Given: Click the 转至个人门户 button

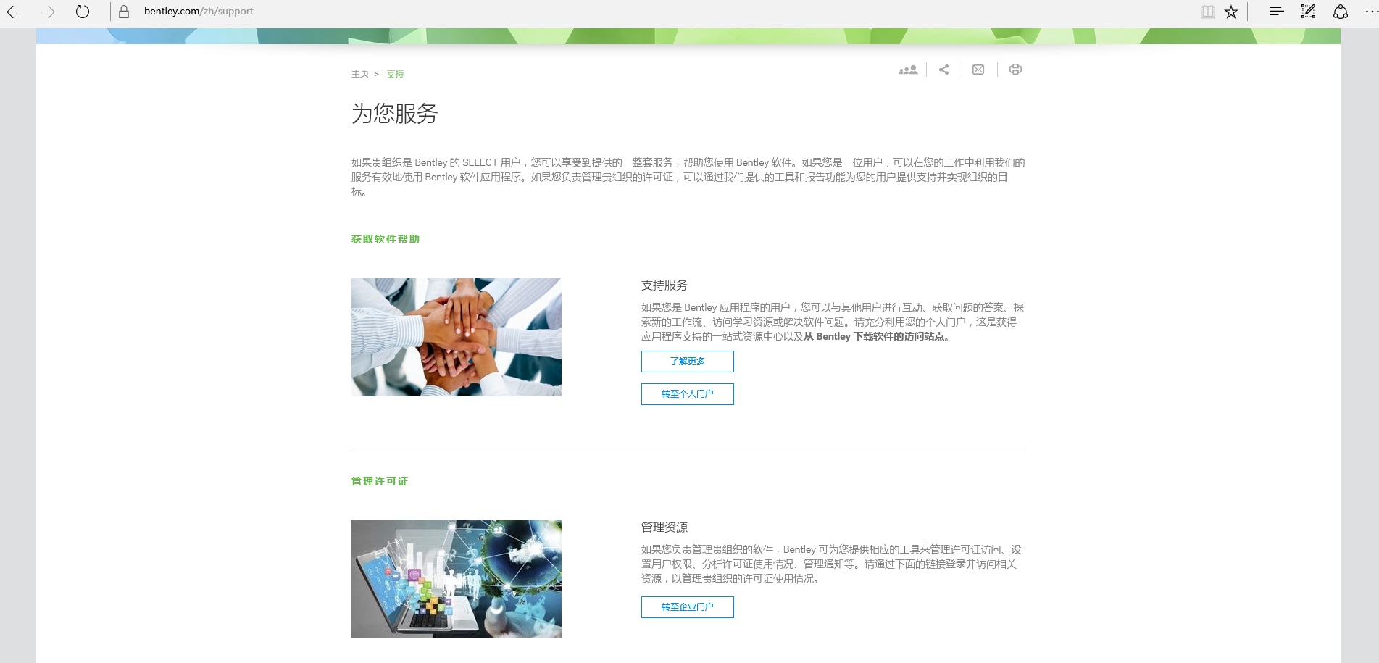Looking at the screenshot, I should (x=688, y=394).
